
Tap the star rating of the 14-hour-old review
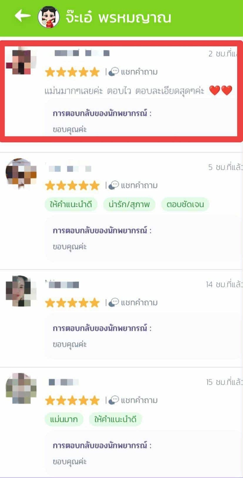click(73, 303)
